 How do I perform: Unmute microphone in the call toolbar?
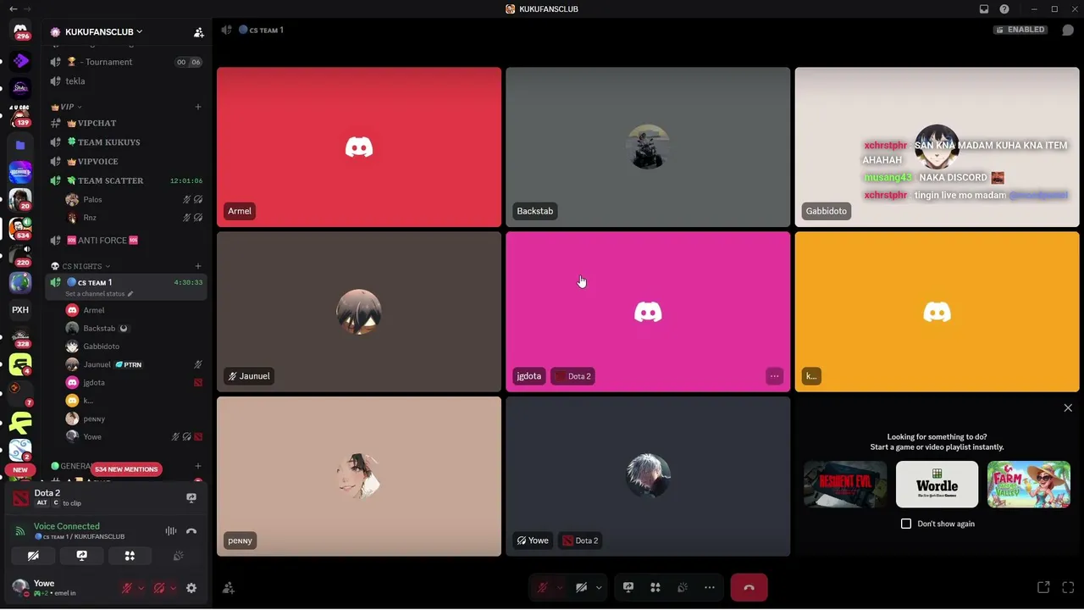pyautogui.click(x=543, y=588)
